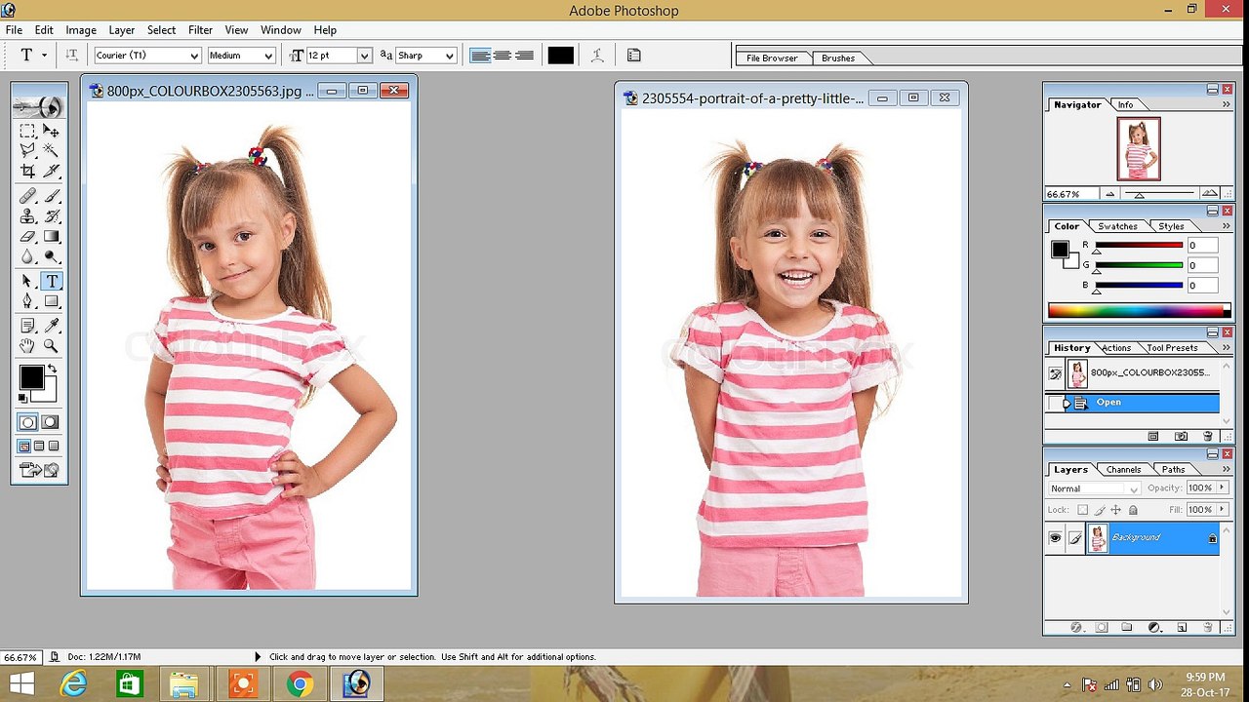The image size is (1249, 702).
Task: Switch to Quick Mask Mode
Action: (x=51, y=421)
